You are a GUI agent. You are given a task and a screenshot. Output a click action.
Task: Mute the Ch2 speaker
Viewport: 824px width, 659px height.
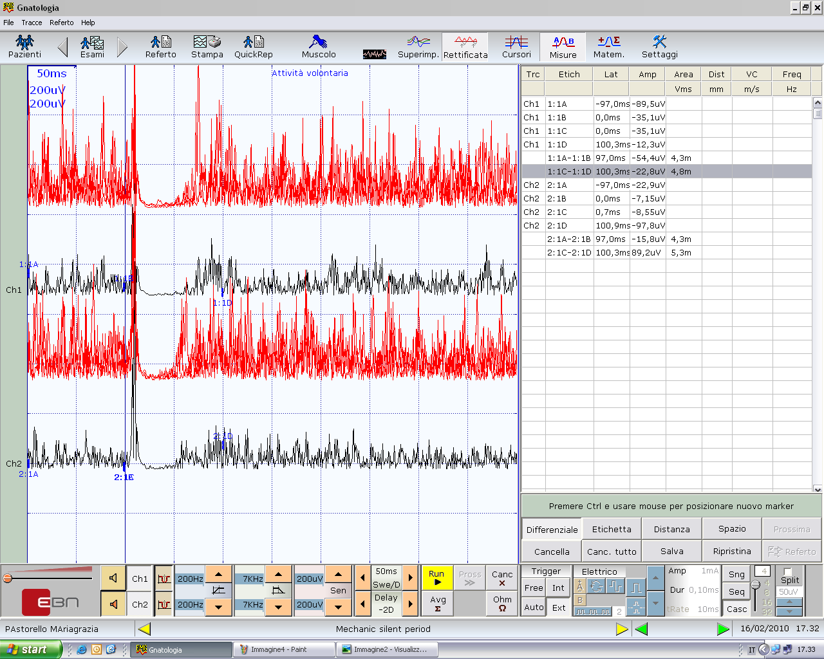[x=113, y=604]
